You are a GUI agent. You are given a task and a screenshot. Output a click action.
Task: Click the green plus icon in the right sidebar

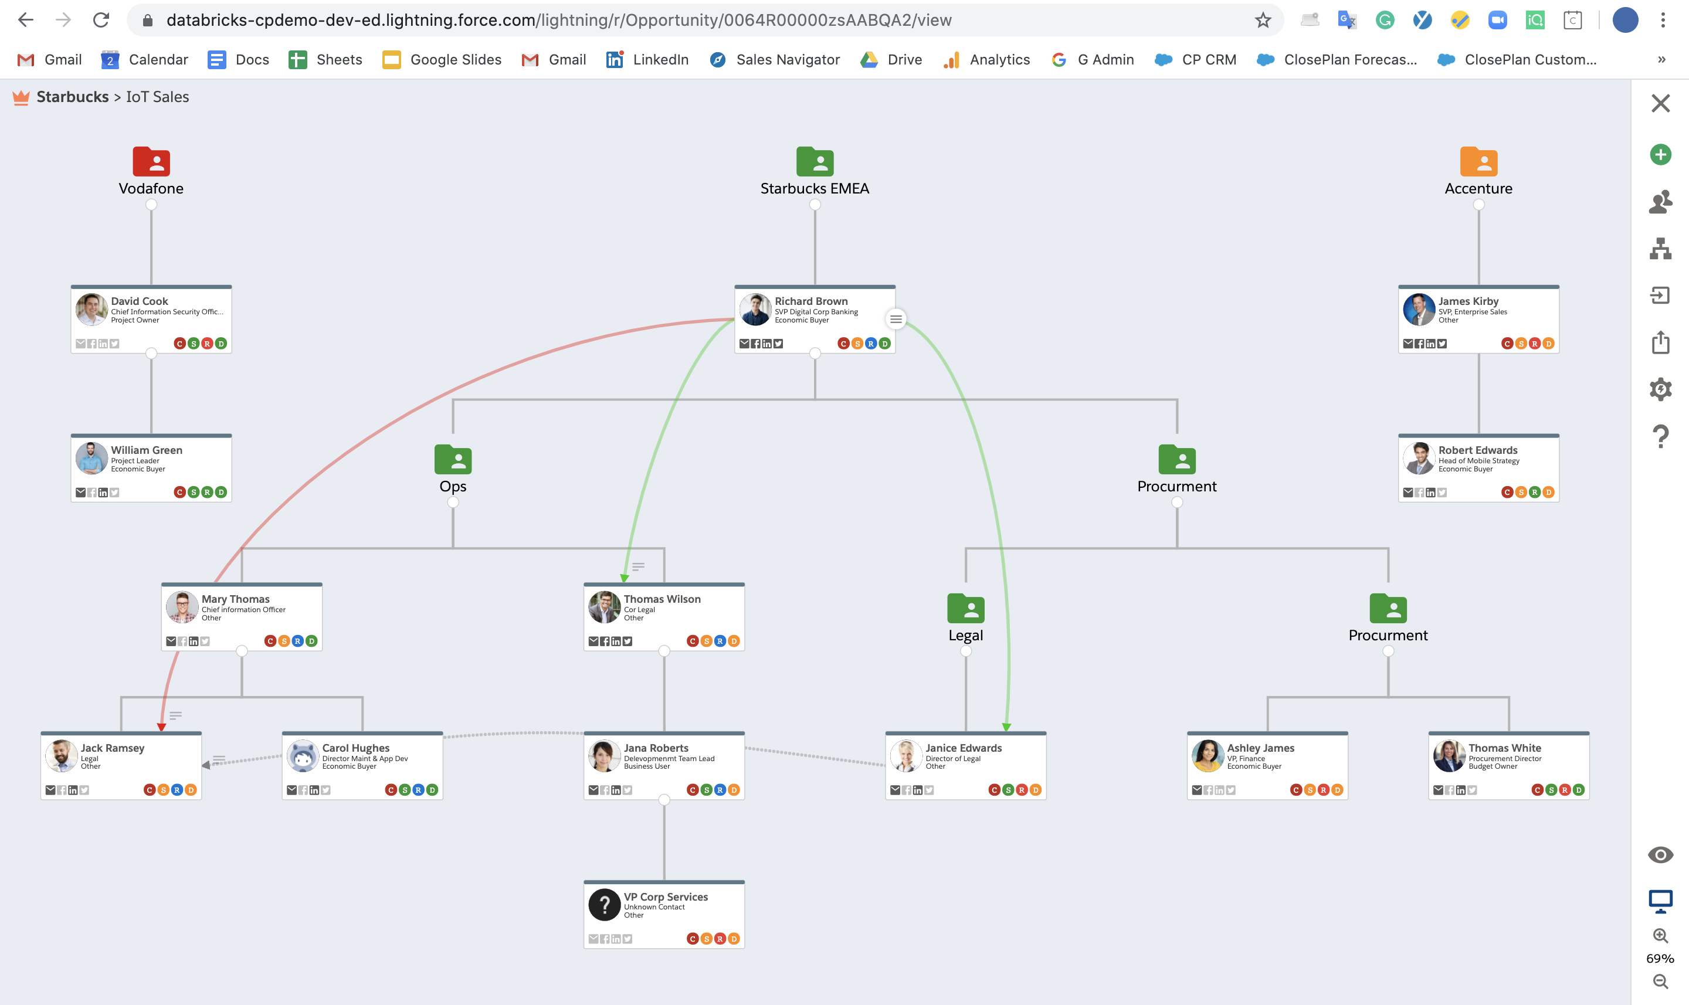[x=1660, y=155]
